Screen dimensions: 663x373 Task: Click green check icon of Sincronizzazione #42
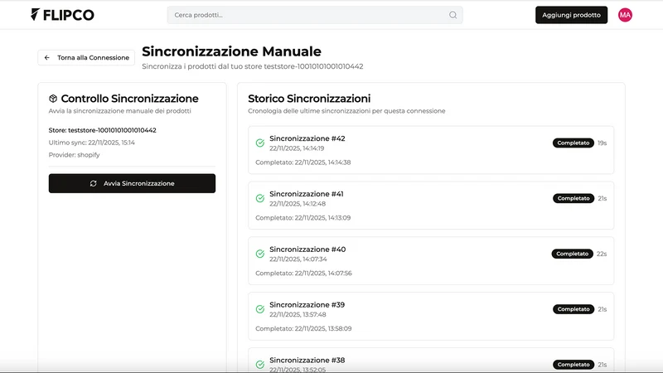[x=260, y=143]
